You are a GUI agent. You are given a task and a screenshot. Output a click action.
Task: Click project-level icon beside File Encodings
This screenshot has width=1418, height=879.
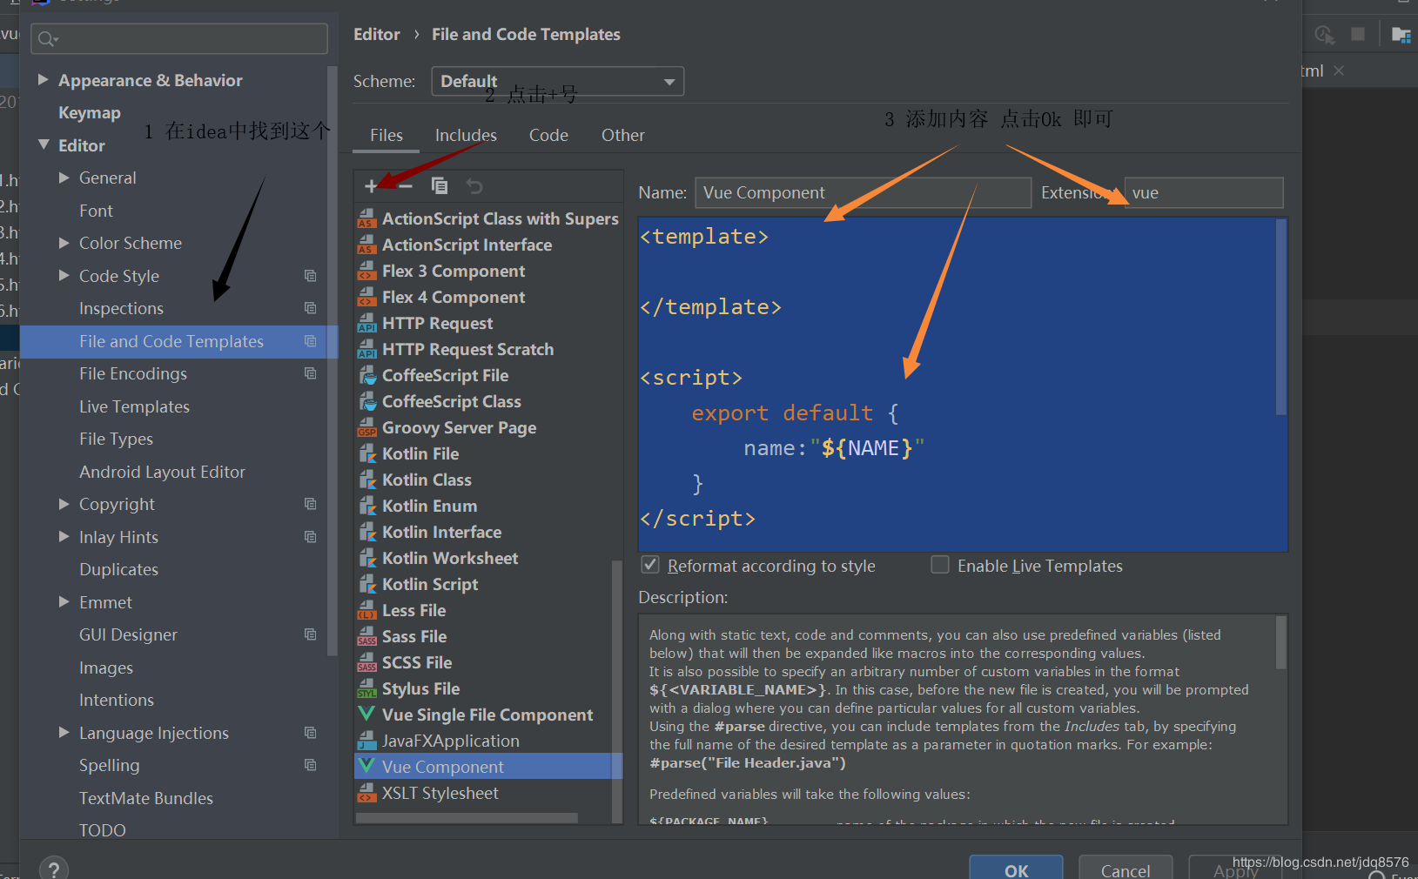tap(310, 373)
